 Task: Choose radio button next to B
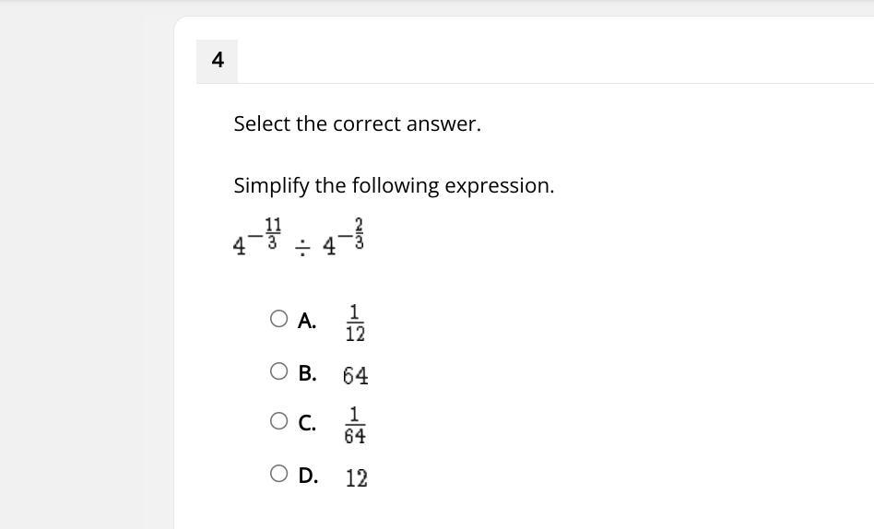coord(278,371)
